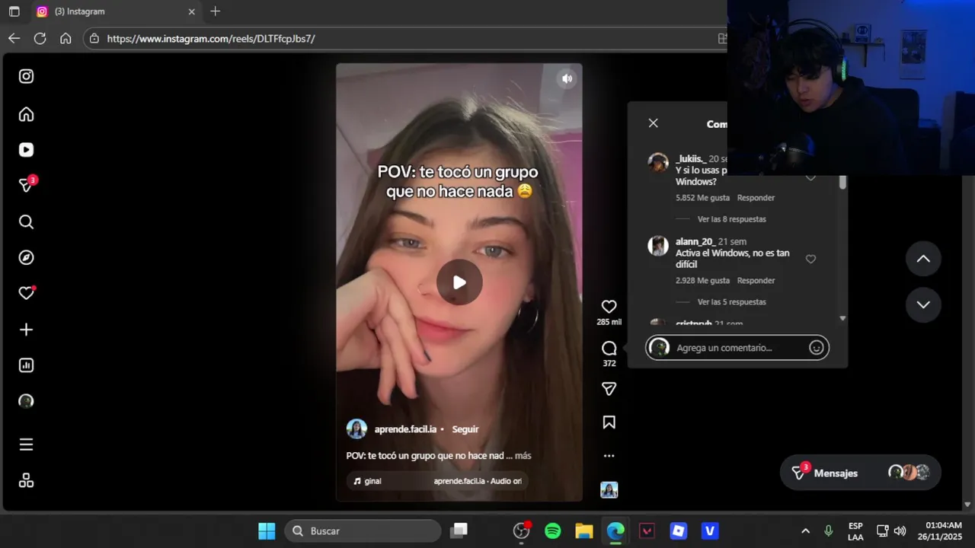Reply to alann_20_ comment
Image resolution: width=975 pixels, height=548 pixels.
click(756, 281)
